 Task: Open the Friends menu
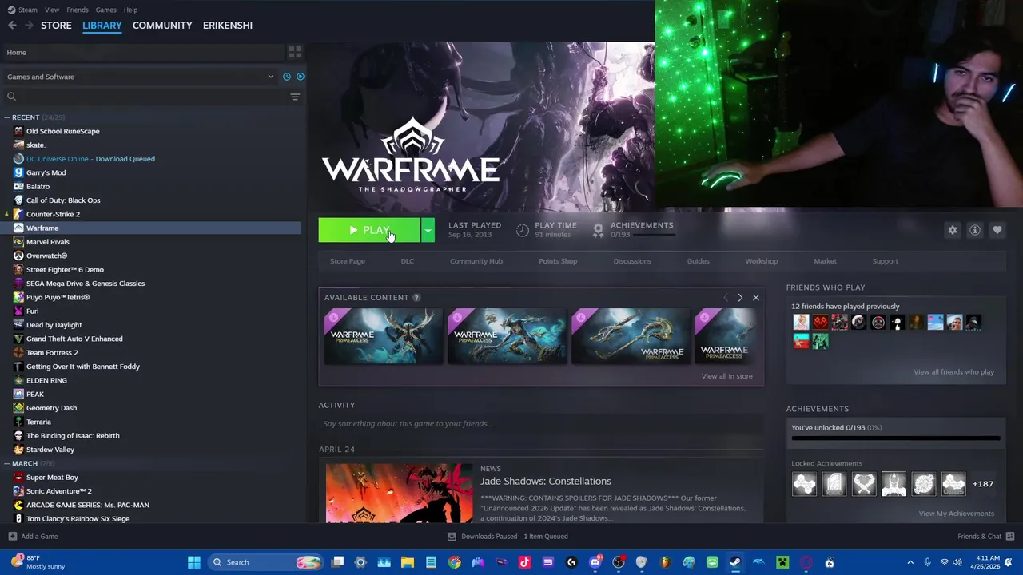click(x=78, y=10)
